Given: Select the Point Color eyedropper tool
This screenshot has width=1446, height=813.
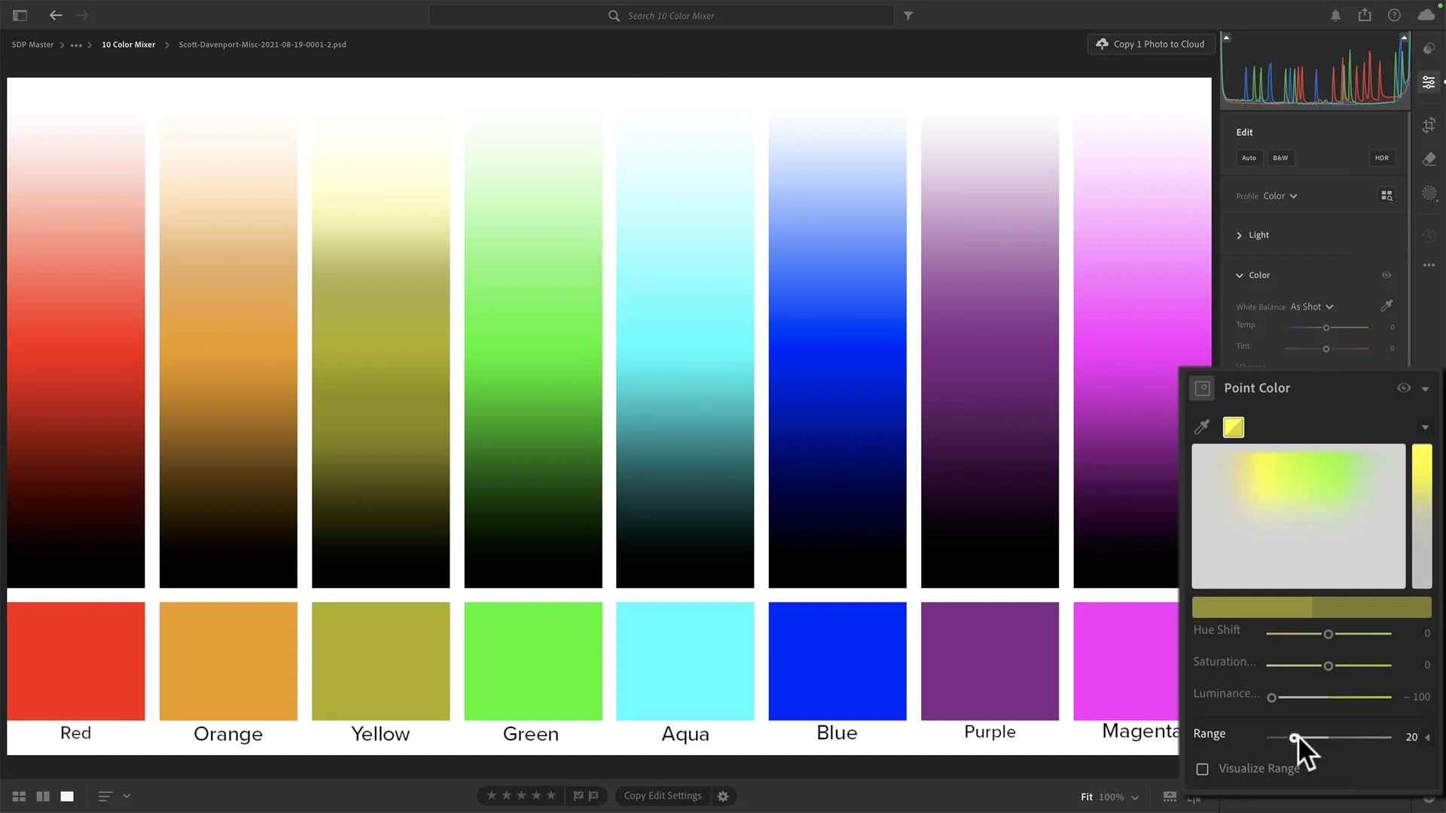Looking at the screenshot, I should point(1202,427).
